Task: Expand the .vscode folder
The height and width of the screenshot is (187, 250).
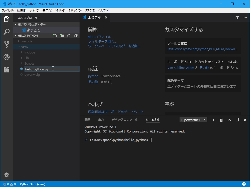Action: pos(46,41)
